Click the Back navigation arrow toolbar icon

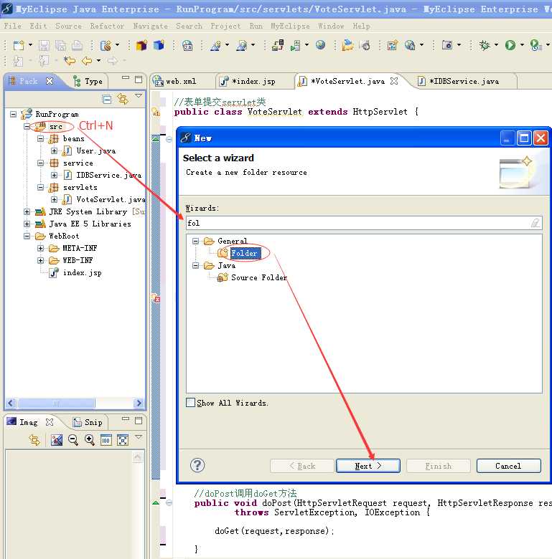87,61
